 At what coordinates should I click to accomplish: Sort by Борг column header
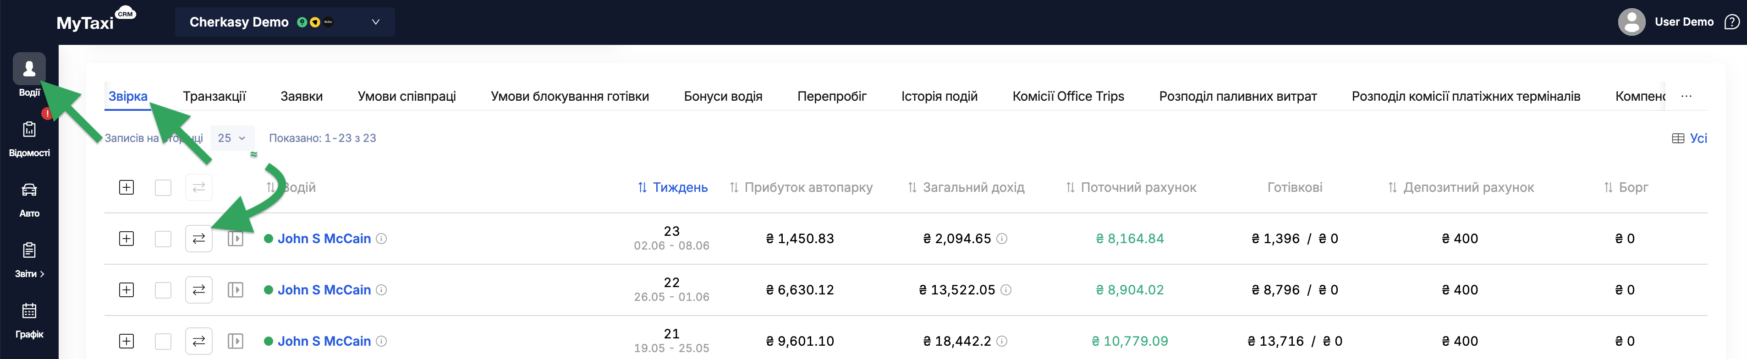pos(1626,188)
